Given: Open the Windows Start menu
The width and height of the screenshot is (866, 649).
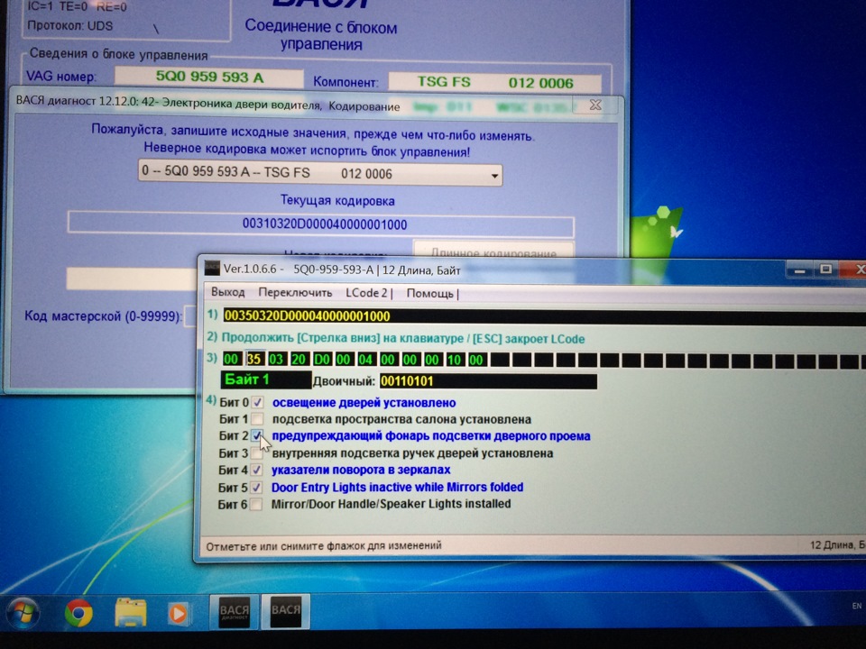Looking at the screenshot, I should (23, 613).
